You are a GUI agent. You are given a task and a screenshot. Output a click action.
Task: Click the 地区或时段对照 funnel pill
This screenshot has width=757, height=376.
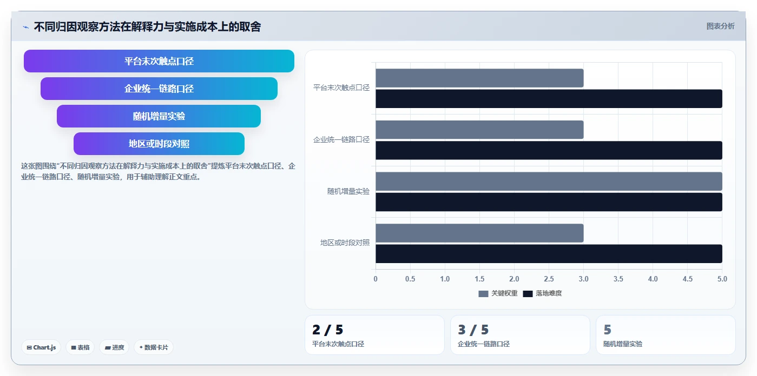coord(159,144)
